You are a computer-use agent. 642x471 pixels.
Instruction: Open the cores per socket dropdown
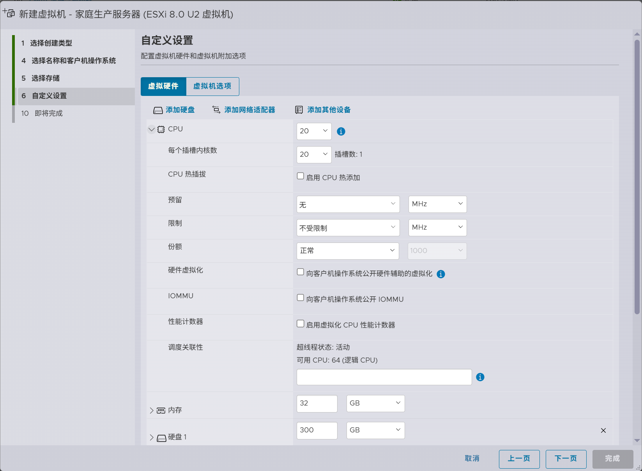tap(314, 154)
